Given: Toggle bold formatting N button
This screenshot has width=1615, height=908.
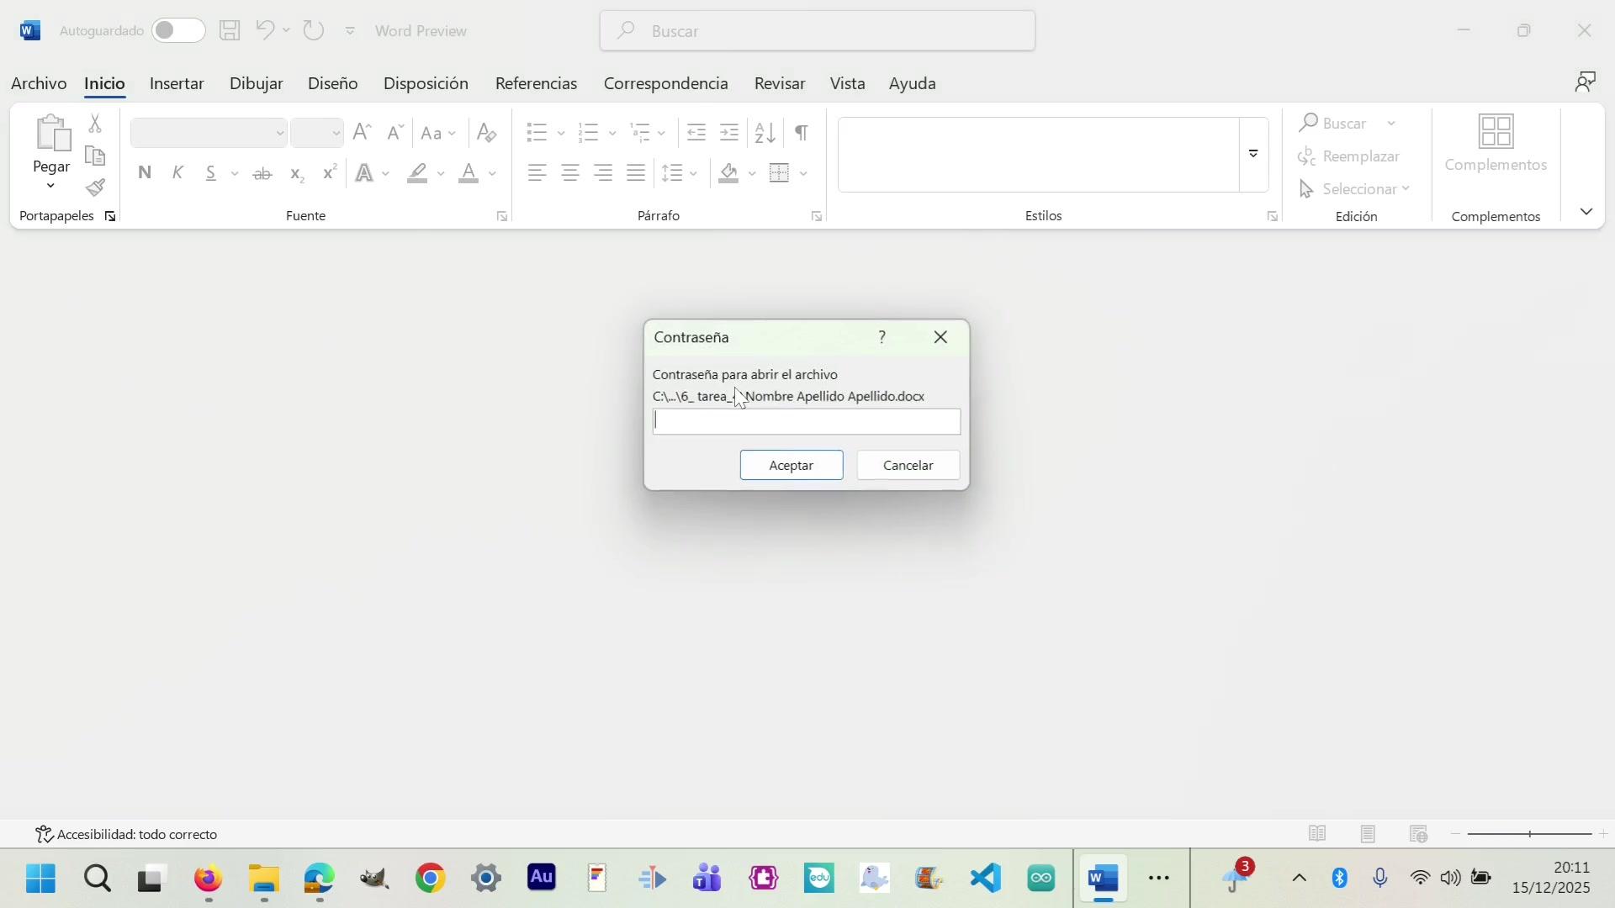Looking at the screenshot, I should pos(145,173).
